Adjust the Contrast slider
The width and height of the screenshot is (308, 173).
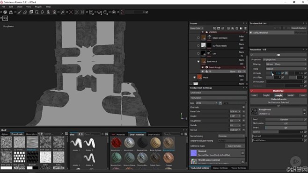click(x=278, y=136)
